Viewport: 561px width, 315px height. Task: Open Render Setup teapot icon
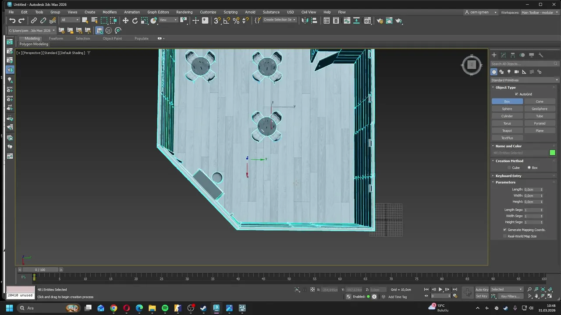coord(380,21)
